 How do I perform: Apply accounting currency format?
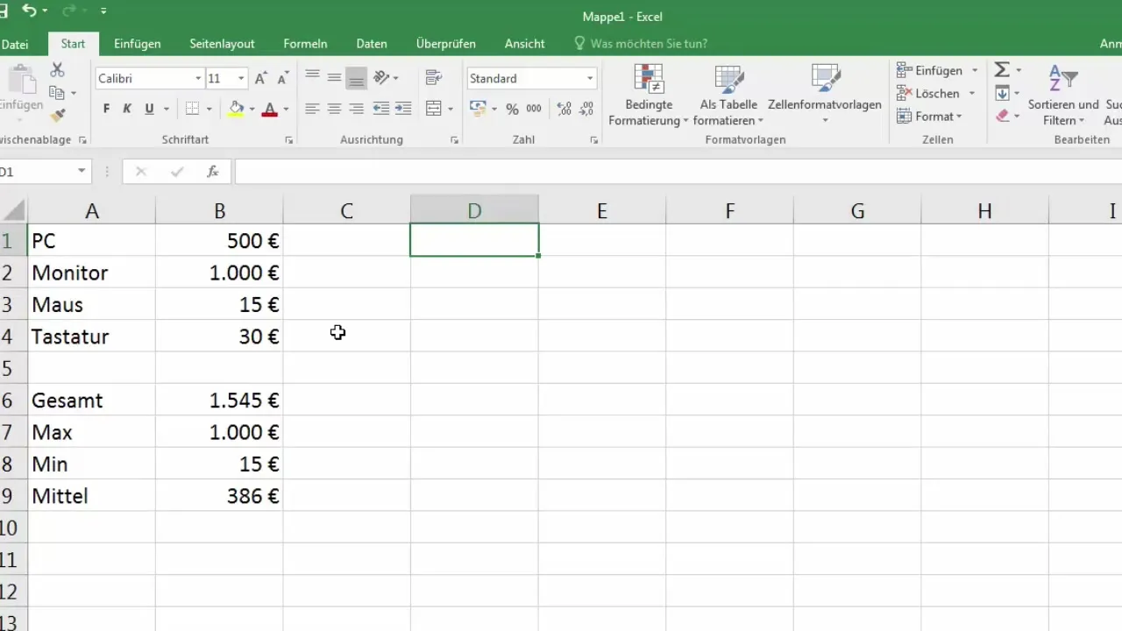click(x=479, y=110)
